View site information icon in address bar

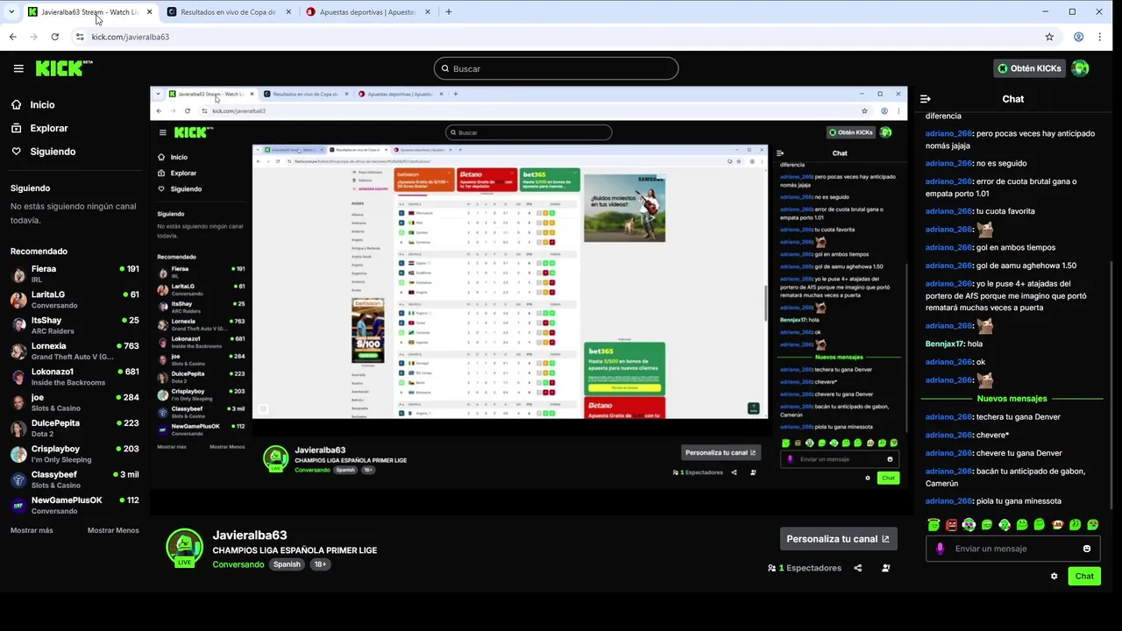pyautogui.click(x=80, y=37)
